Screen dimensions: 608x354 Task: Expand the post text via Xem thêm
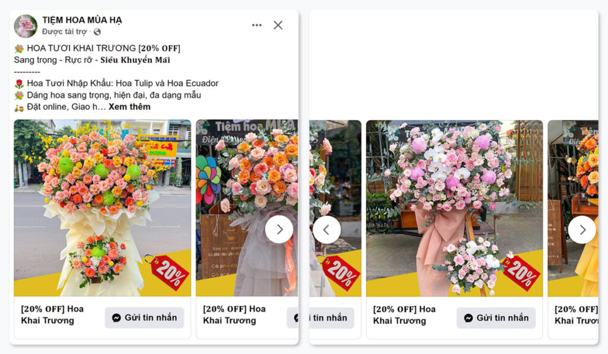pyautogui.click(x=129, y=107)
